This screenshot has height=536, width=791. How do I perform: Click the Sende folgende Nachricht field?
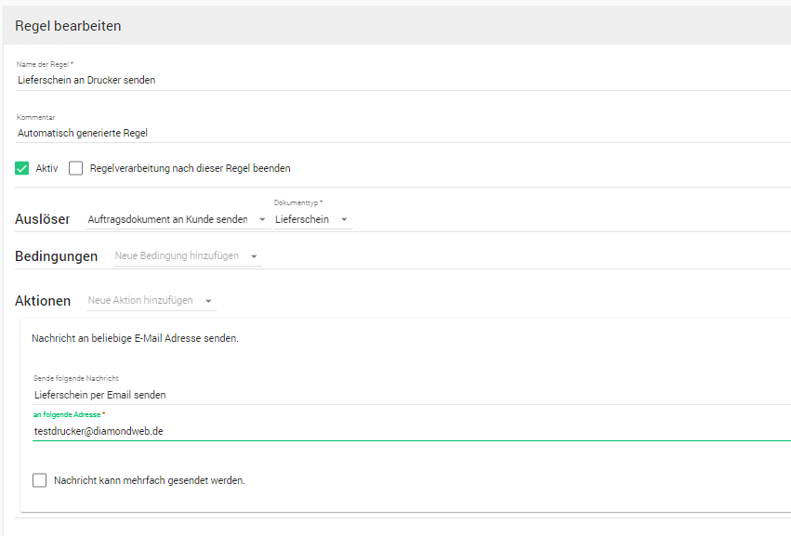(412, 395)
